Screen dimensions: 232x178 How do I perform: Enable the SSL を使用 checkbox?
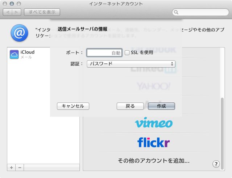point(127,52)
